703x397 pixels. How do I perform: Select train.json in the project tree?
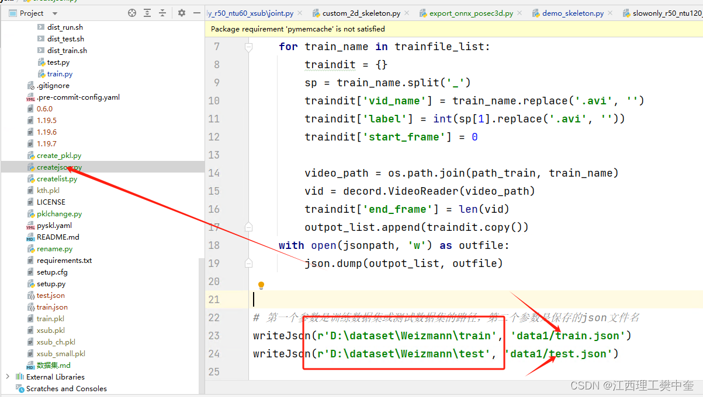pos(52,307)
